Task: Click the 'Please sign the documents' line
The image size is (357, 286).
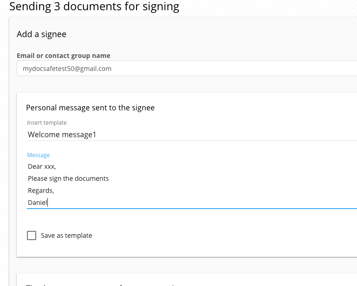Action: [68, 178]
